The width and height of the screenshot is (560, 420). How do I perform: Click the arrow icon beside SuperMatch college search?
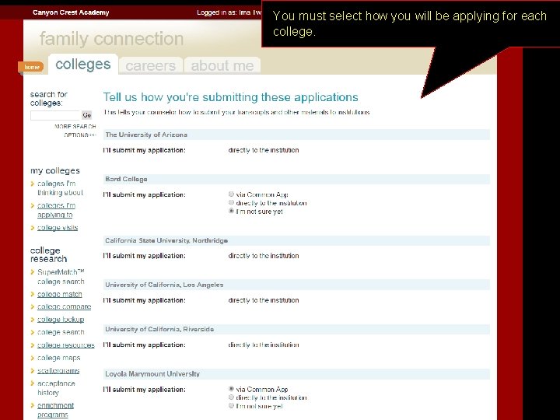coord(33,272)
